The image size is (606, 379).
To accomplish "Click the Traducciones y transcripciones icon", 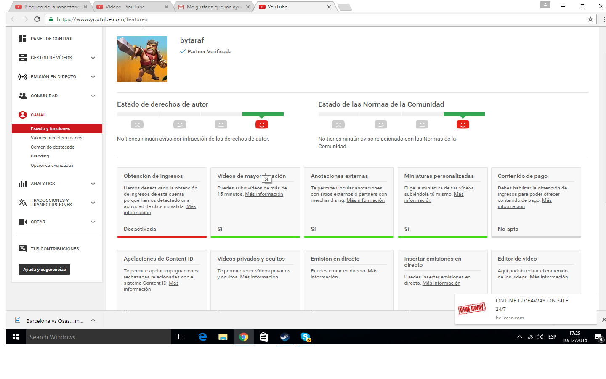I will click(23, 203).
